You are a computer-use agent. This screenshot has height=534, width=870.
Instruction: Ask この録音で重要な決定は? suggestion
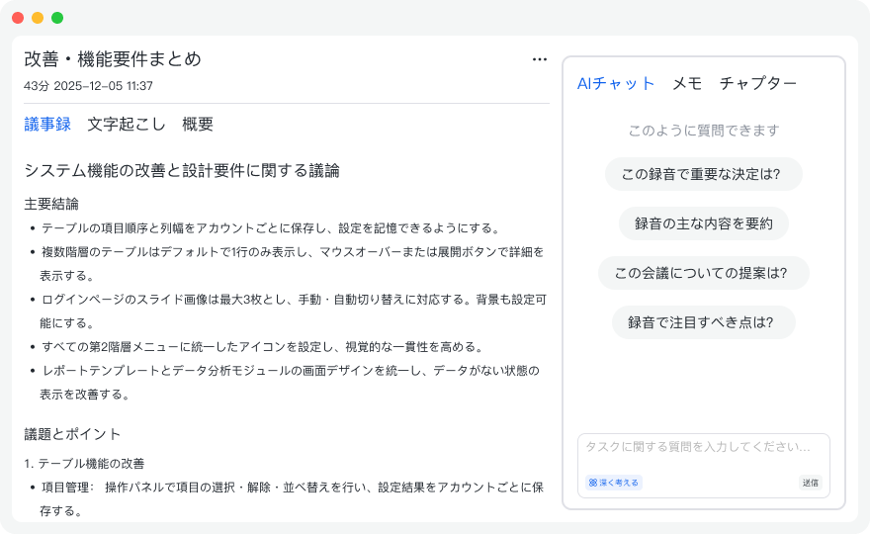[x=704, y=174]
